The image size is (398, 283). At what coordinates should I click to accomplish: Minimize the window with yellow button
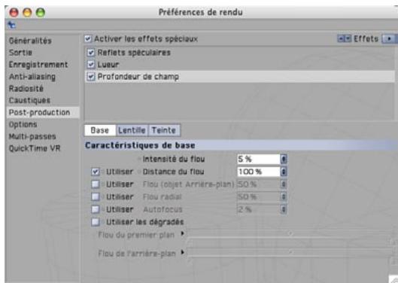[x=27, y=13]
